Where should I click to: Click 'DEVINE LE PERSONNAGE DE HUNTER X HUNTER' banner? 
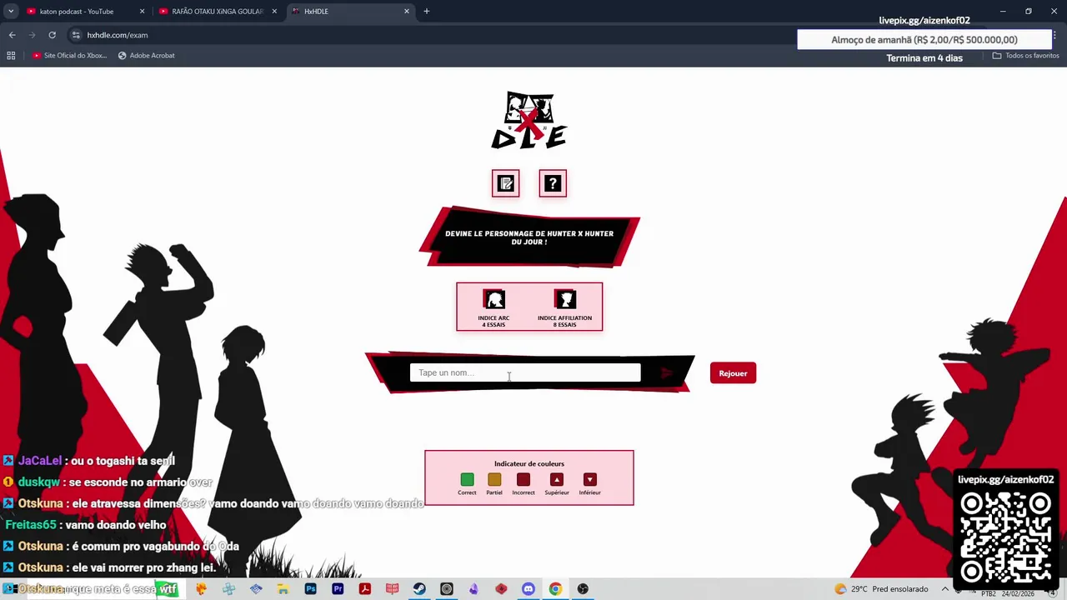tap(529, 237)
